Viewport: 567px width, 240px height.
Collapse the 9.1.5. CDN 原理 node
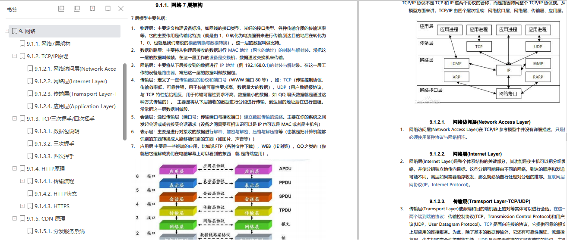(14, 218)
